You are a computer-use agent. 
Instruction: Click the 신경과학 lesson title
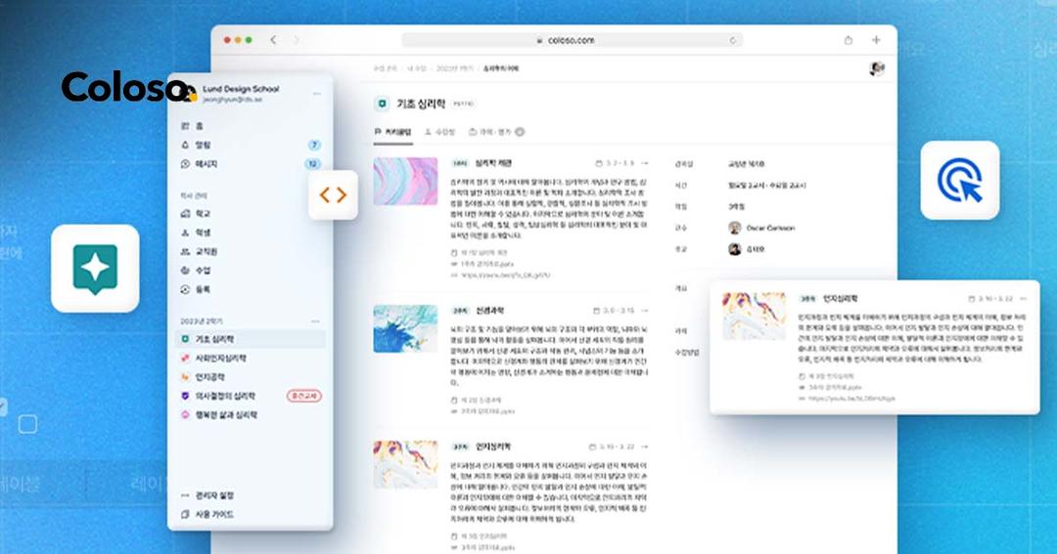(x=489, y=311)
